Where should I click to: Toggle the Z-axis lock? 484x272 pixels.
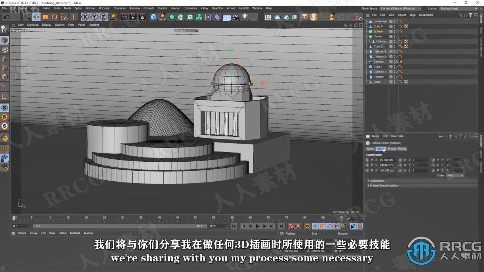coord(103,17)
